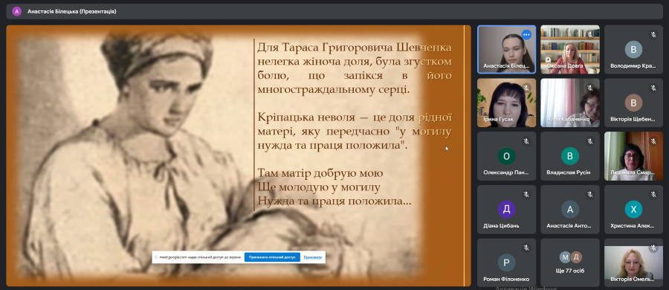This screenshot has width=669, height=290.
Task: Click the muted mic icon on Діана Цибань's tile
Action: click(x=526, y=194)
